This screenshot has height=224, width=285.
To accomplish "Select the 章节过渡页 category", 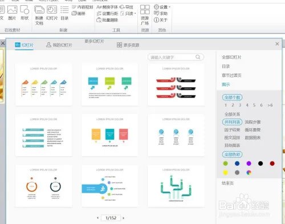I will [231, 75].
